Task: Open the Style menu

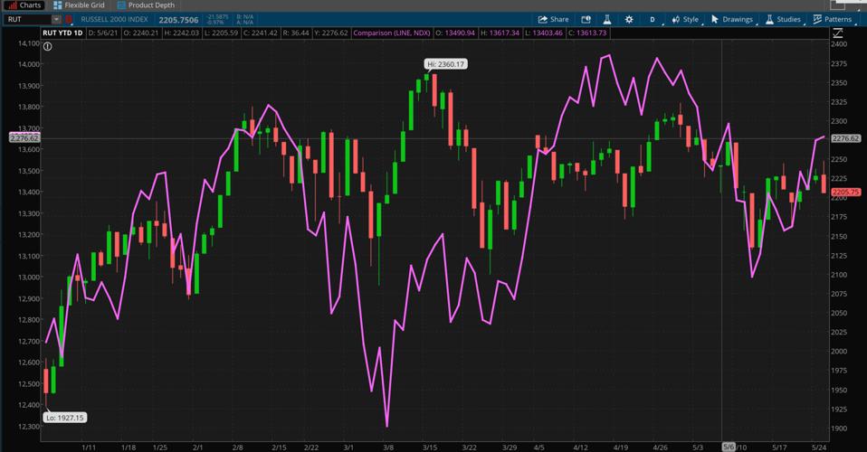Action: [686, 19]
